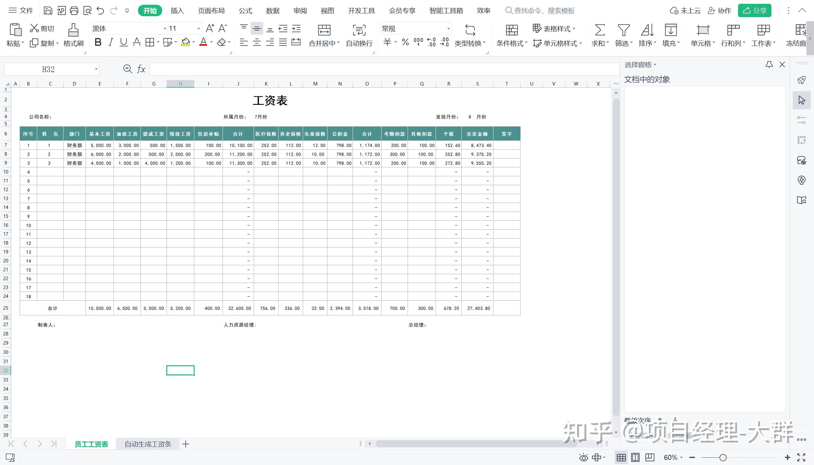The image size is (814, 465).
Task: Open the font name dropdown (黑体)
Action: [x=165, y=29]
